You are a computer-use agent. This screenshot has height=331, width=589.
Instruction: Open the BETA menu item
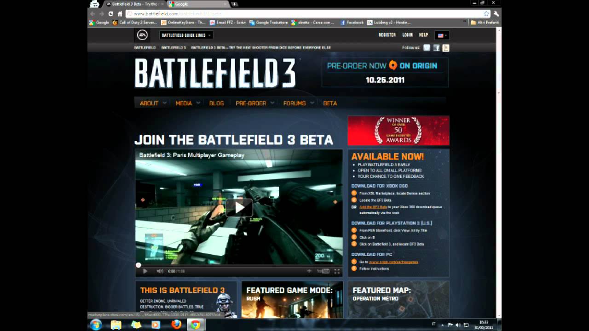point(330,103)
